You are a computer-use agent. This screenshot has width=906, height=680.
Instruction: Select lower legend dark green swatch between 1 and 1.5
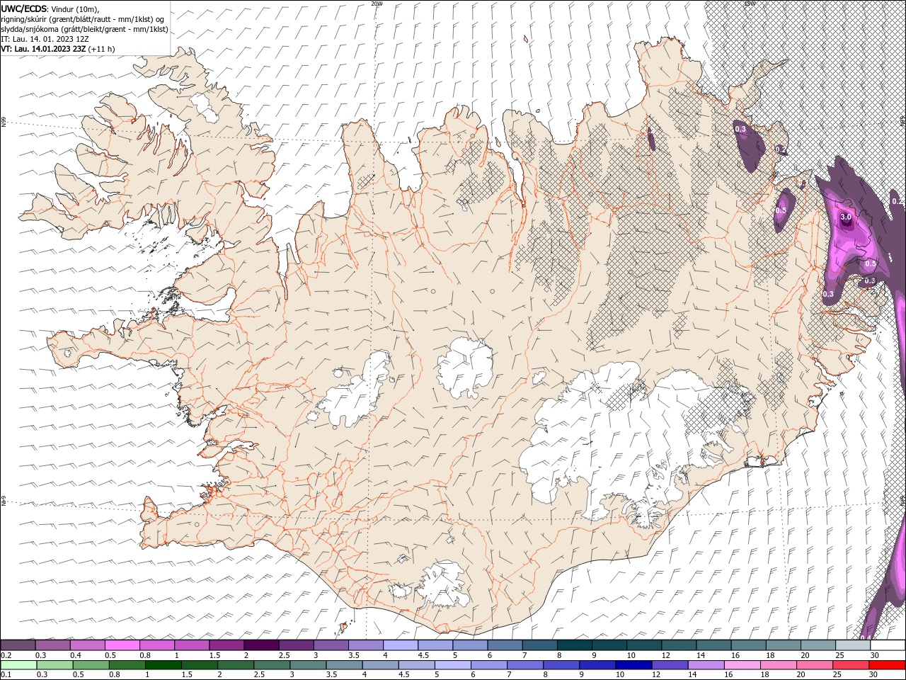click(164, 665)
